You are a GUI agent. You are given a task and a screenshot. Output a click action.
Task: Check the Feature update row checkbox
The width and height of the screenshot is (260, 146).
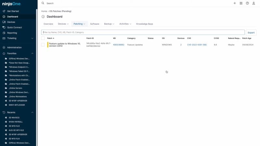43,45
